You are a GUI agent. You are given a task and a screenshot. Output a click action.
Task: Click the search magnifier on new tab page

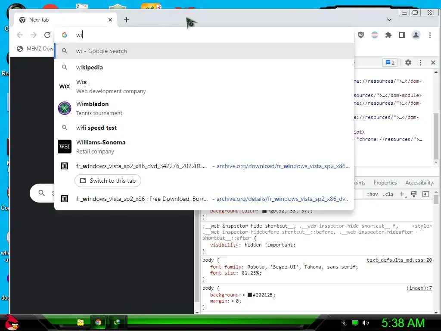(42, 193)
